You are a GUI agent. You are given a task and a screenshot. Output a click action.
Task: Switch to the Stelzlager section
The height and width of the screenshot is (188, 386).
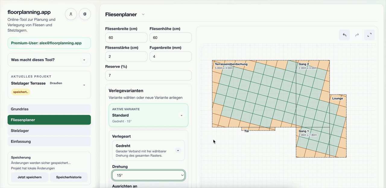49,131
